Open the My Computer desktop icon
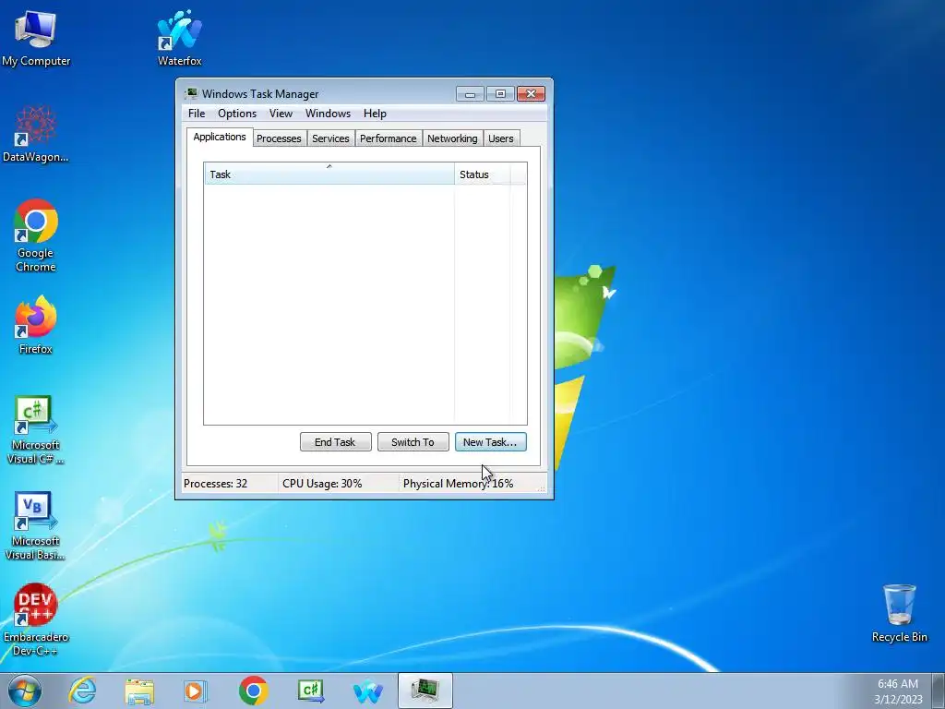The width and height of the screenshot is (945, 709). [36, 38]
